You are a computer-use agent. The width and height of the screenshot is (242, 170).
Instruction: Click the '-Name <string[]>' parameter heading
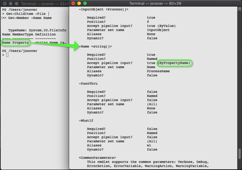(x=95, y=46)
